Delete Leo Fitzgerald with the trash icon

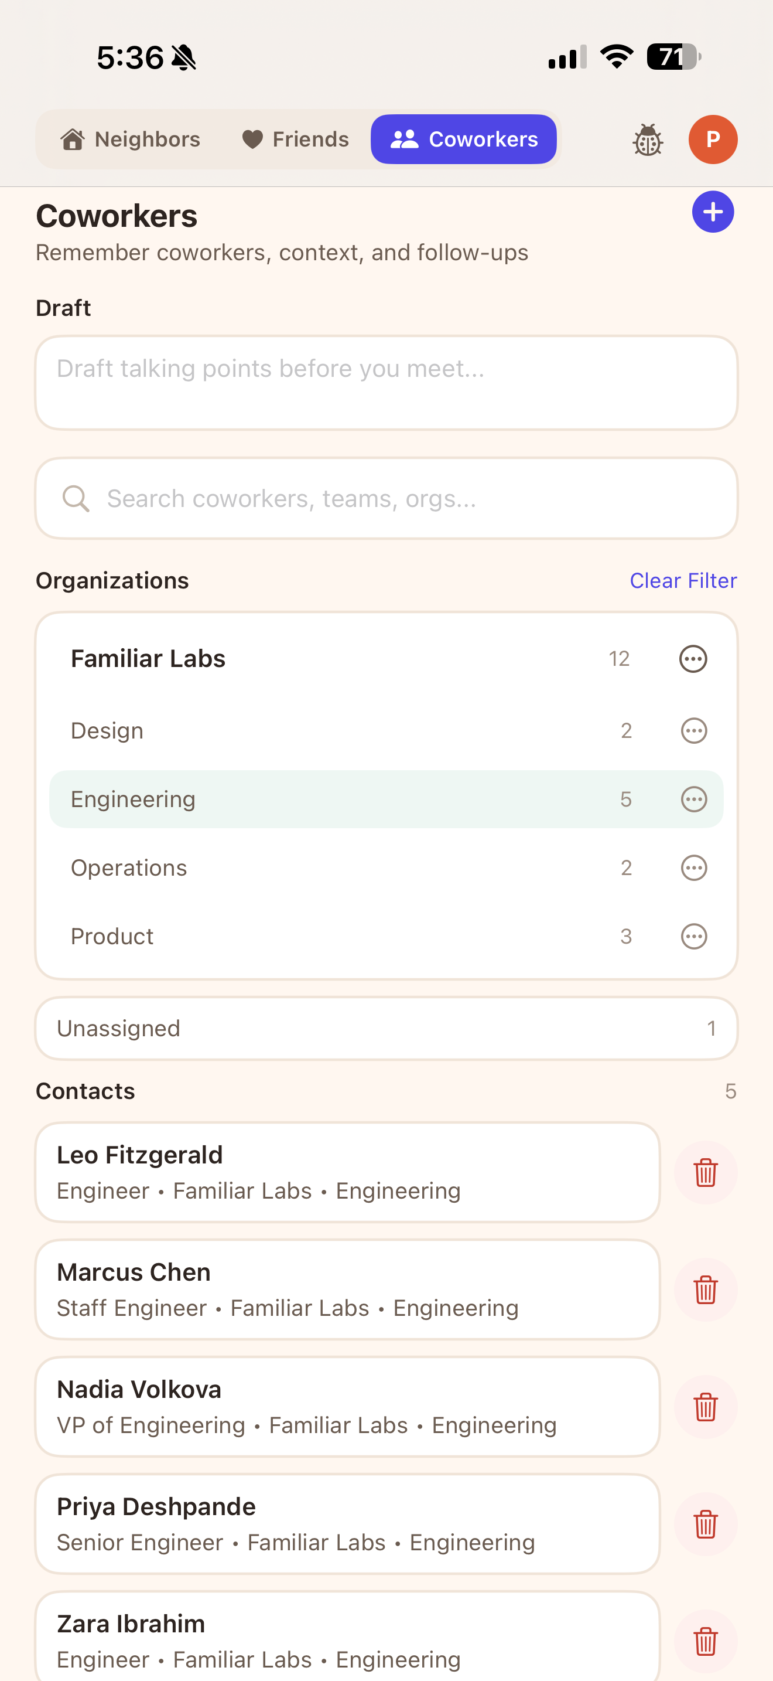click(x=706, y=1173)
